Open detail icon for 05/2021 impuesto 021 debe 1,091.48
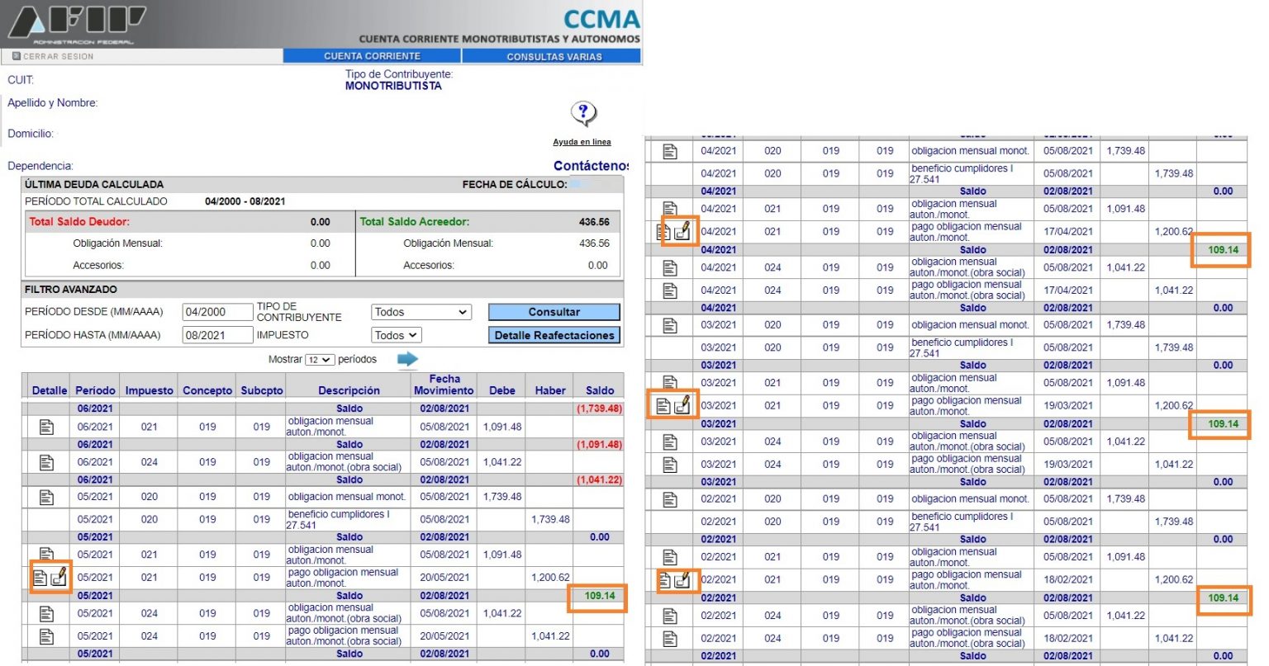Viewport: 1269px width, 666px height. tap(46, 555)
